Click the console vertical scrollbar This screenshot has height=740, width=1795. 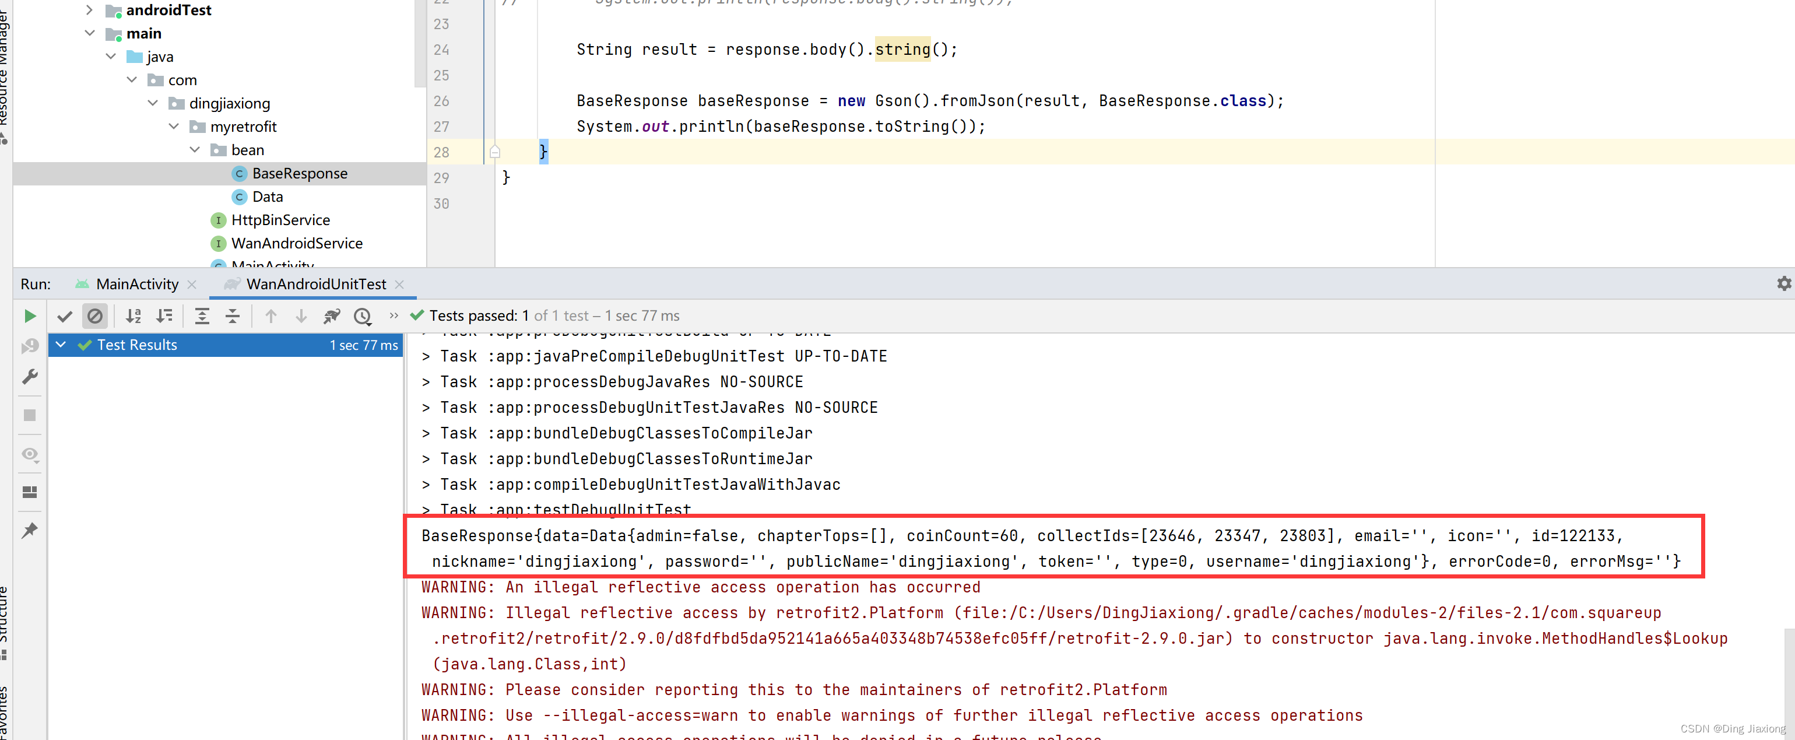[x=1789, y=683]
